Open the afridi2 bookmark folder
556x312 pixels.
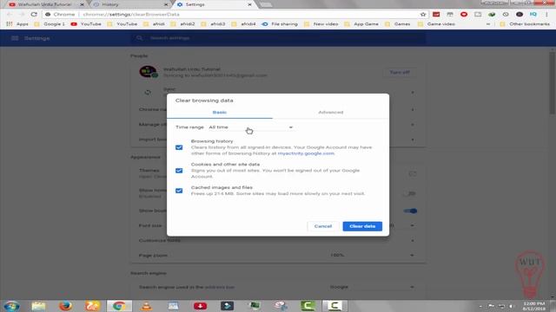[183, 24]
